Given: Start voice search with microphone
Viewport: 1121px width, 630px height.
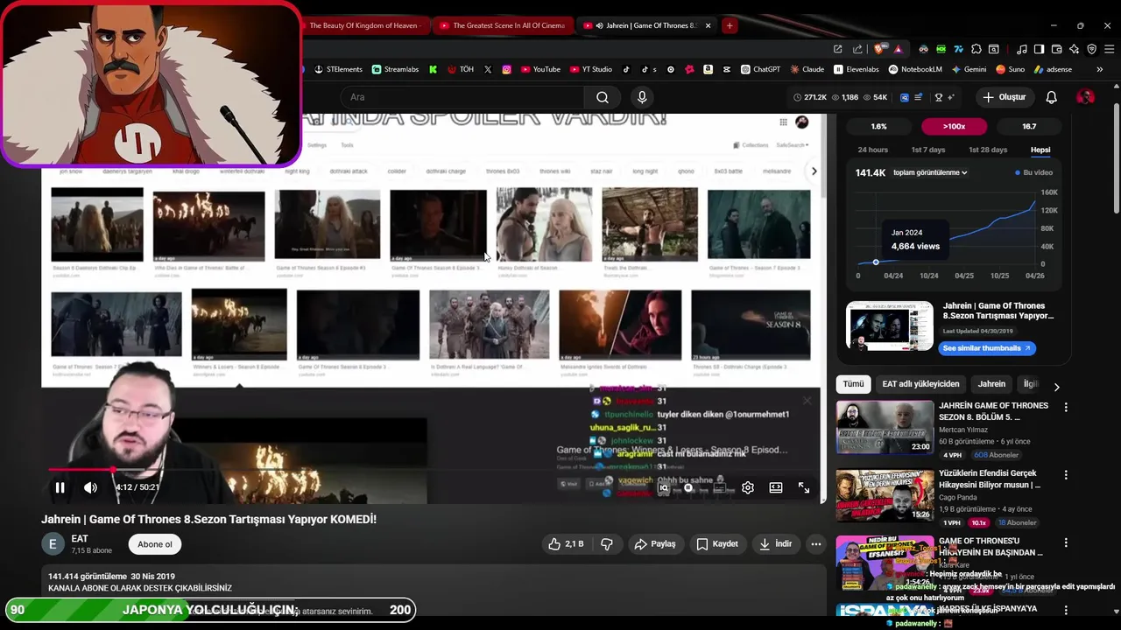Looking at the screenshot, I should (x=642, y=97).
